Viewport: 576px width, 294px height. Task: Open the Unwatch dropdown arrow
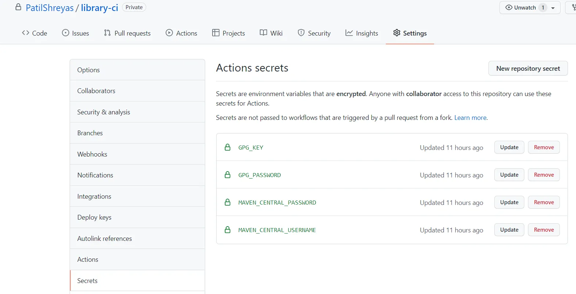(553, 8)
